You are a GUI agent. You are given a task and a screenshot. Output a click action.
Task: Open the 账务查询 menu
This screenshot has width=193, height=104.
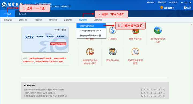click(x=8, y=20)
